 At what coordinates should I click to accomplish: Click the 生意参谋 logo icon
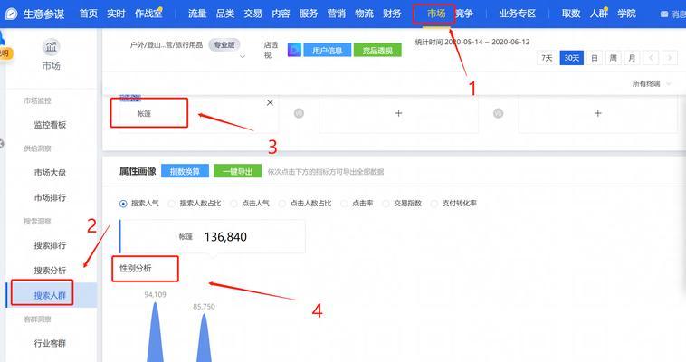tap(11, 14)
